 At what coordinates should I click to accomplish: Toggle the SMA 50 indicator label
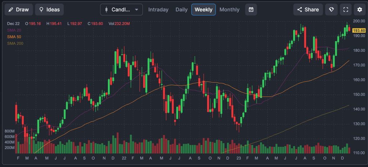14,37
